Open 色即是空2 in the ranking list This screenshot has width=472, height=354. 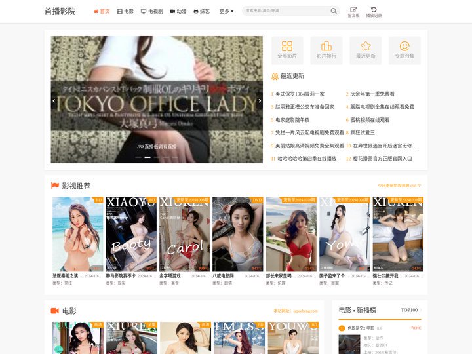click(361, 328)
